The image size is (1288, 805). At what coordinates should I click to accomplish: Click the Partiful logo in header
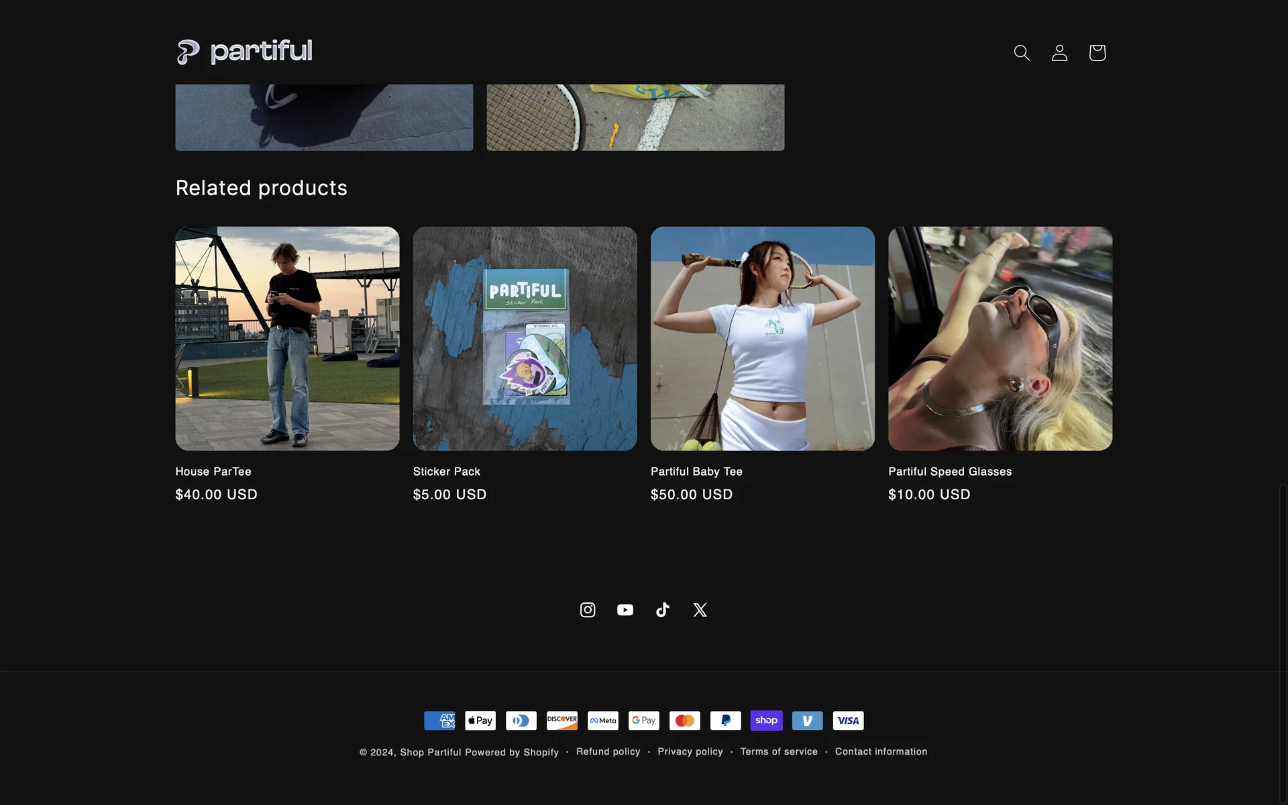point(244,52)
